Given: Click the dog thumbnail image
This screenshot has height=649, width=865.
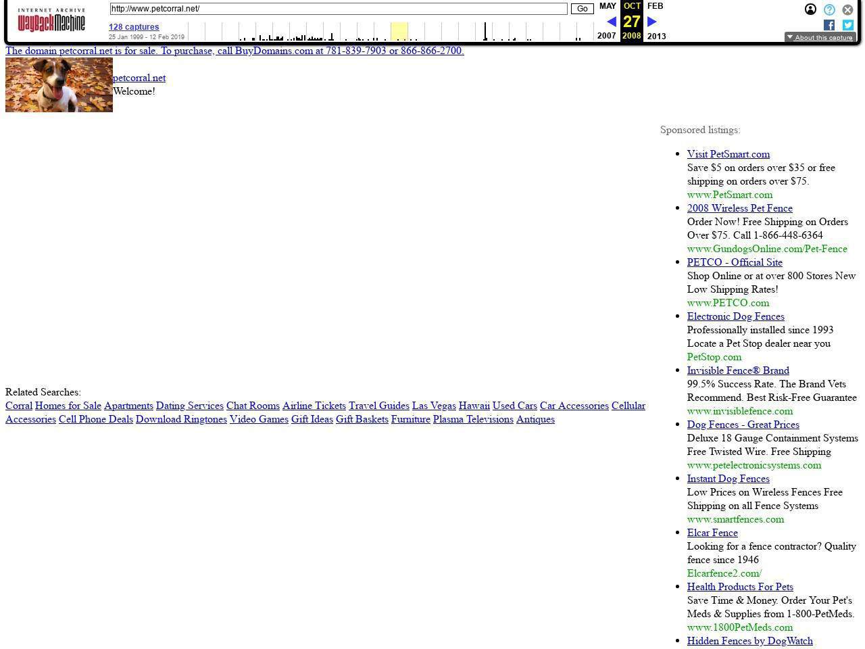Looking at the screenshot, I should click(59, 85).
